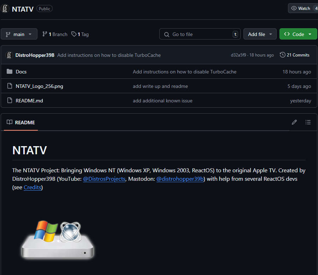Screen dimensions: 318x275
Task: Click the '5 days ago' timestamp
Action: [x=299, y=86]
